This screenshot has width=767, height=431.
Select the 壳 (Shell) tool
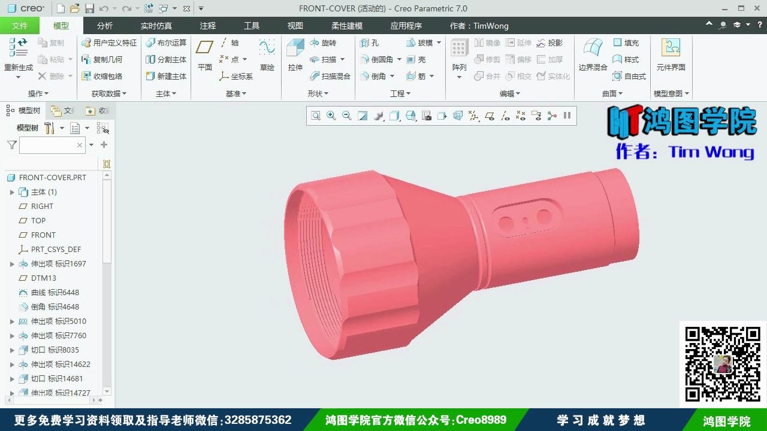point(415,59)
